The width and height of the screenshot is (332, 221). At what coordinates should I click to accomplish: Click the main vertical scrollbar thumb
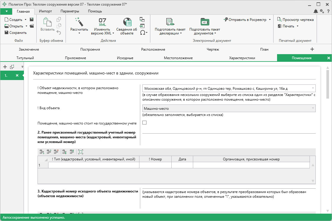pos(328,84)
